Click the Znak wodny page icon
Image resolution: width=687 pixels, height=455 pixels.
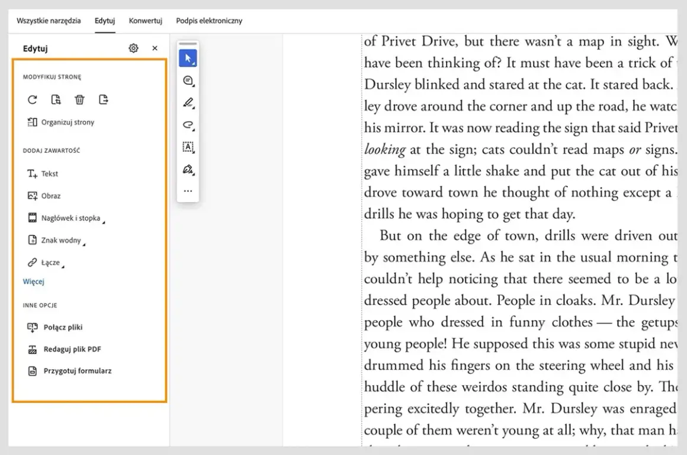[x=33, y=240]
